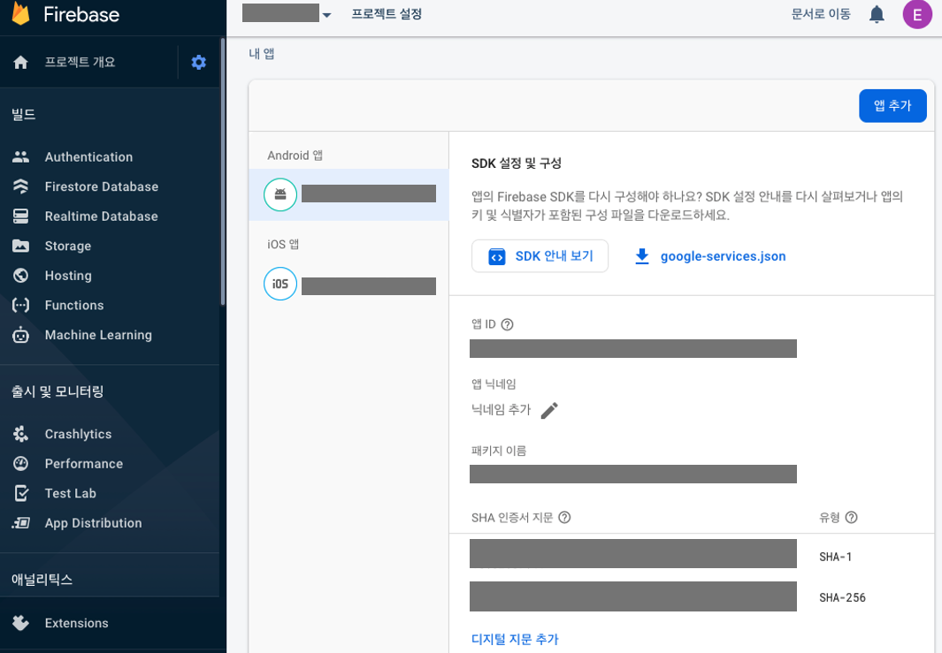Click 문서로 이동 link
Viewport: 942px width, 653px height.
pyautogui.click(x=821, y=14)
